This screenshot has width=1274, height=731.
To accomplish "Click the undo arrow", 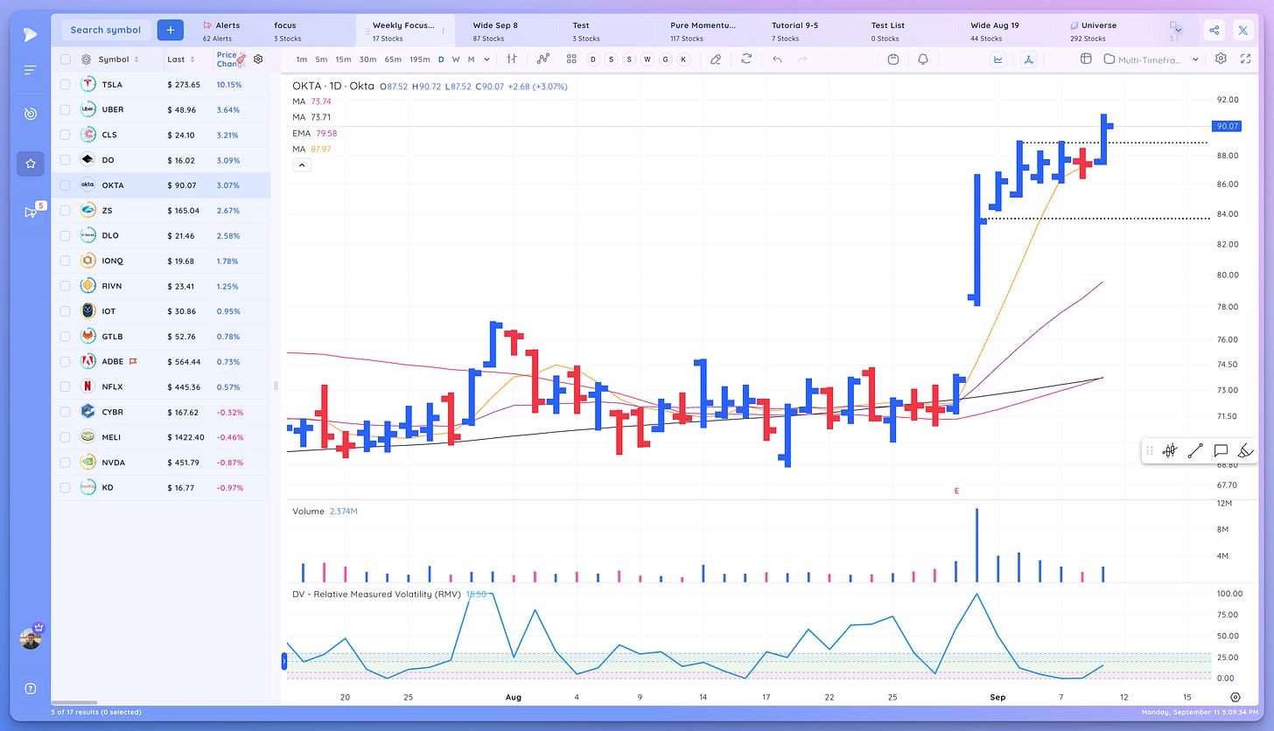I will (x=777, y=59).
